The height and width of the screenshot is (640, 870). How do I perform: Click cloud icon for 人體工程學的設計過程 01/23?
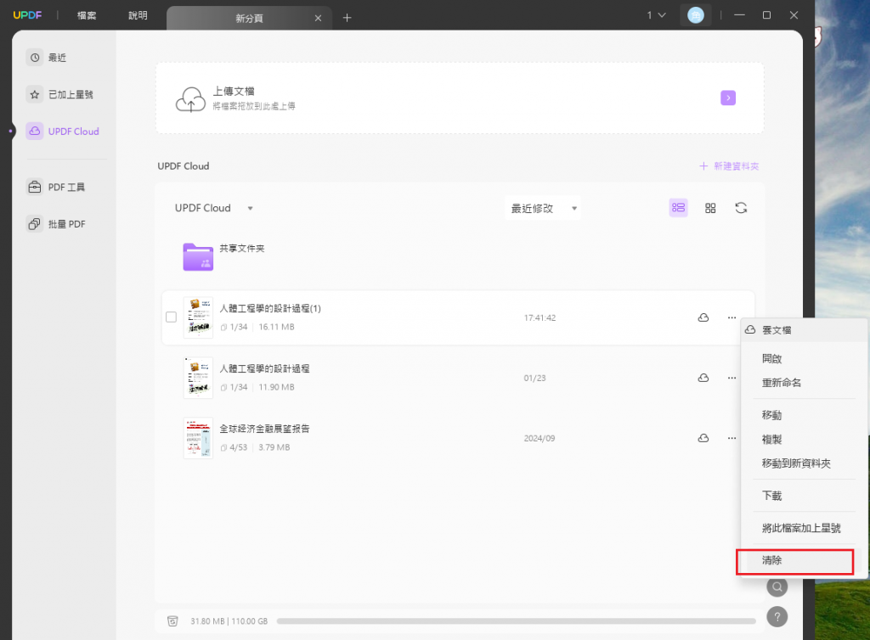pyautogui.click(x=703, y=378)
